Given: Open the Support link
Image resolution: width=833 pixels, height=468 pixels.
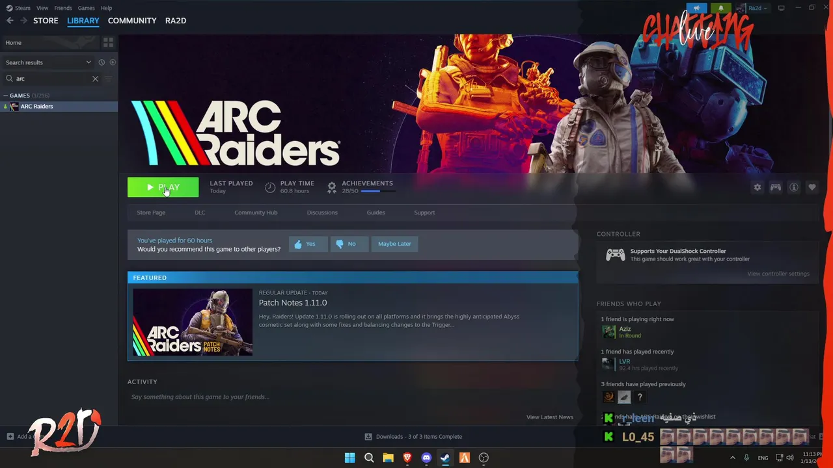Looking at the screenshot, I should coord(424,213).
